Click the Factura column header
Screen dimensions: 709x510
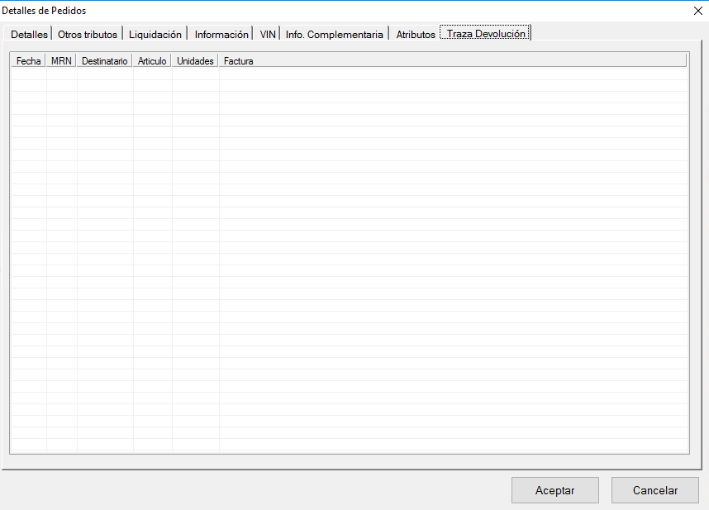pos(239,61)
